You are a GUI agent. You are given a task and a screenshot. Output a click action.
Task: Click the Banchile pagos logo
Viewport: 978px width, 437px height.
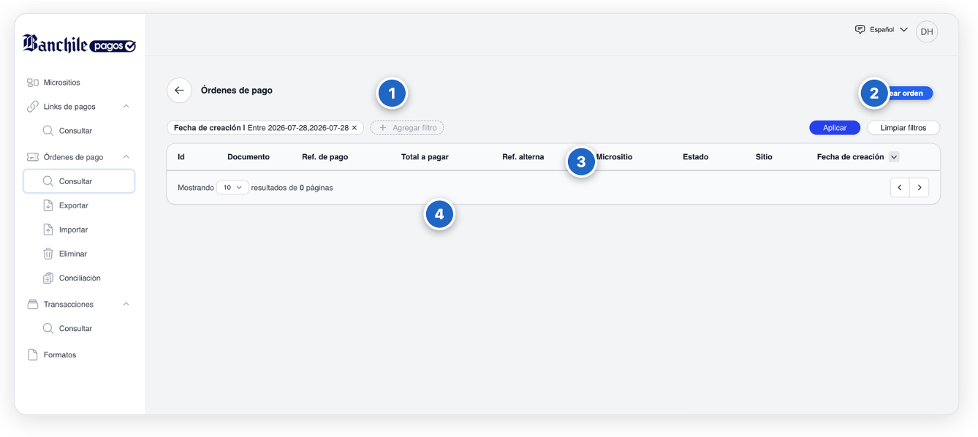point(79,44)
